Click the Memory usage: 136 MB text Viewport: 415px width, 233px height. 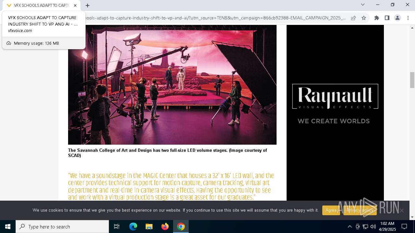36,43
